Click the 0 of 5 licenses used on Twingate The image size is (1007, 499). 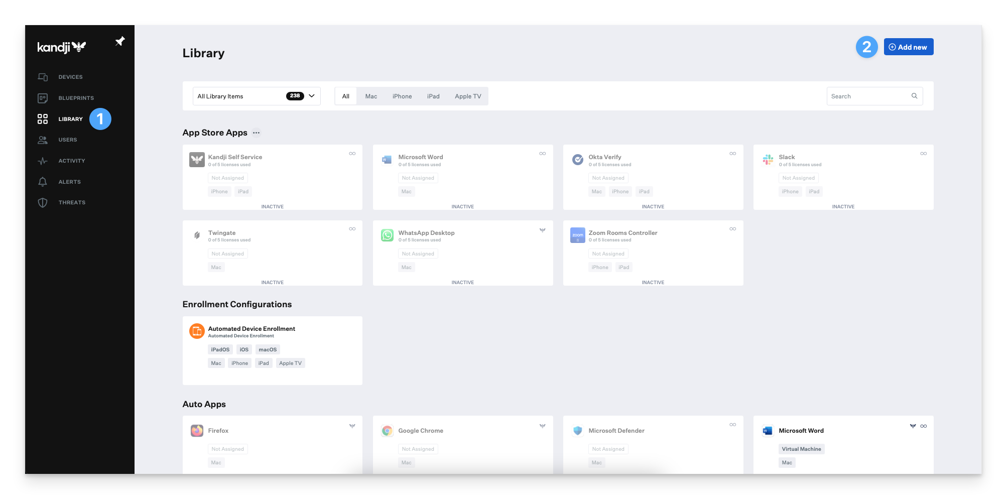click(x=229, y=240)
